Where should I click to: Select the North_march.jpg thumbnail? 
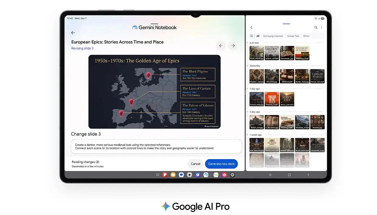[x=257, y=53]
